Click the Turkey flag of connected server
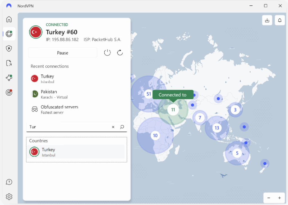Viewport: 288px width, 205px height. pos(36,32)
